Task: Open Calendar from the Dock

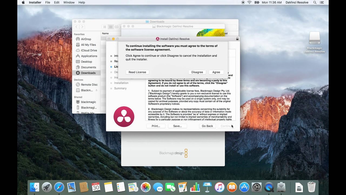Action: pyautogui.click(x=96, y=187)
